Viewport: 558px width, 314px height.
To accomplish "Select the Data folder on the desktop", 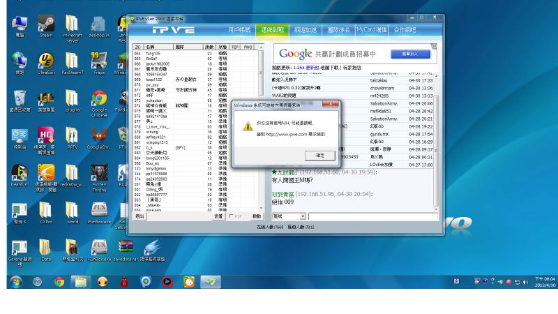I will pyautogui.click(x=46, y=251).
